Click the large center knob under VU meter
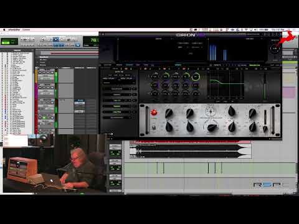Viewport: 299px width, 224px height. [212, 127]
